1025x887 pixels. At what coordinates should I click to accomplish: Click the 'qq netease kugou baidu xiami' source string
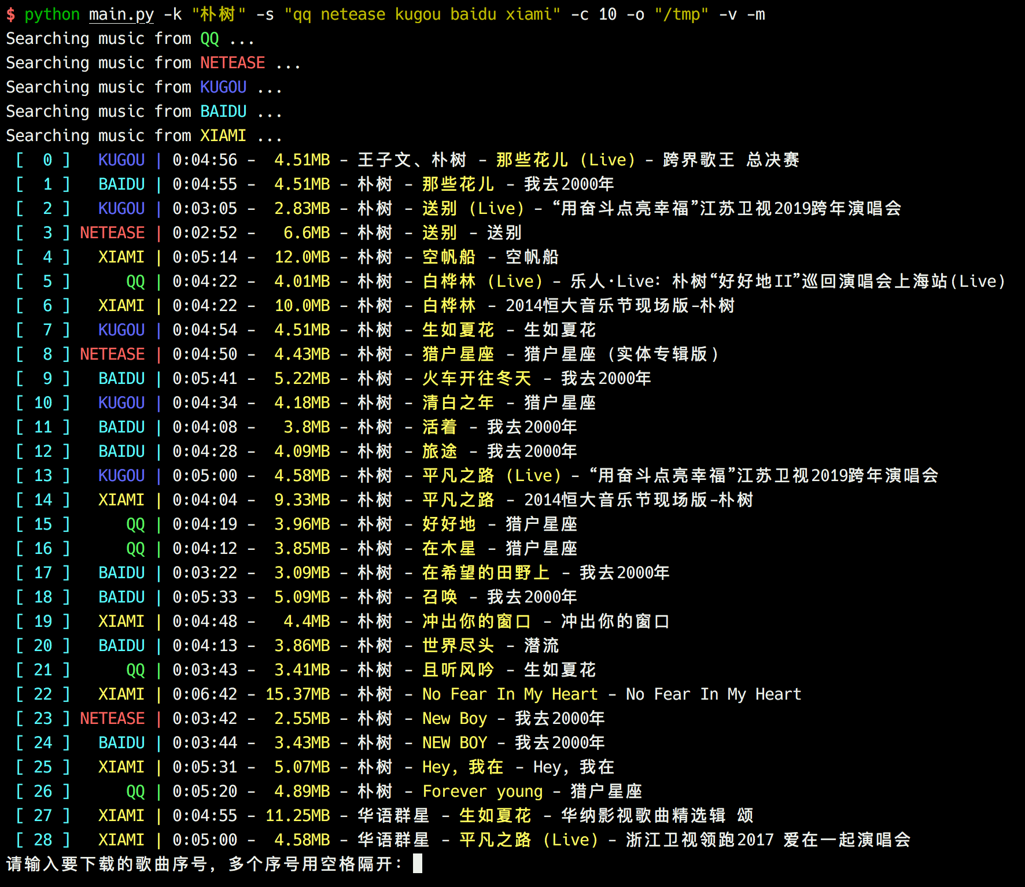[422, 14]
